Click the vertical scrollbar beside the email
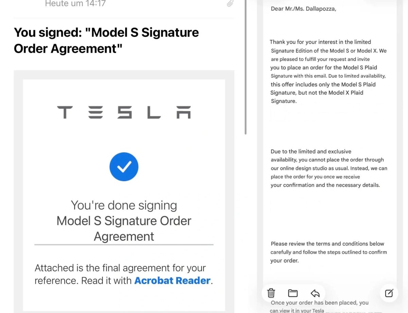The width and height of the screenshot is (408, 313). pos(245,67)
